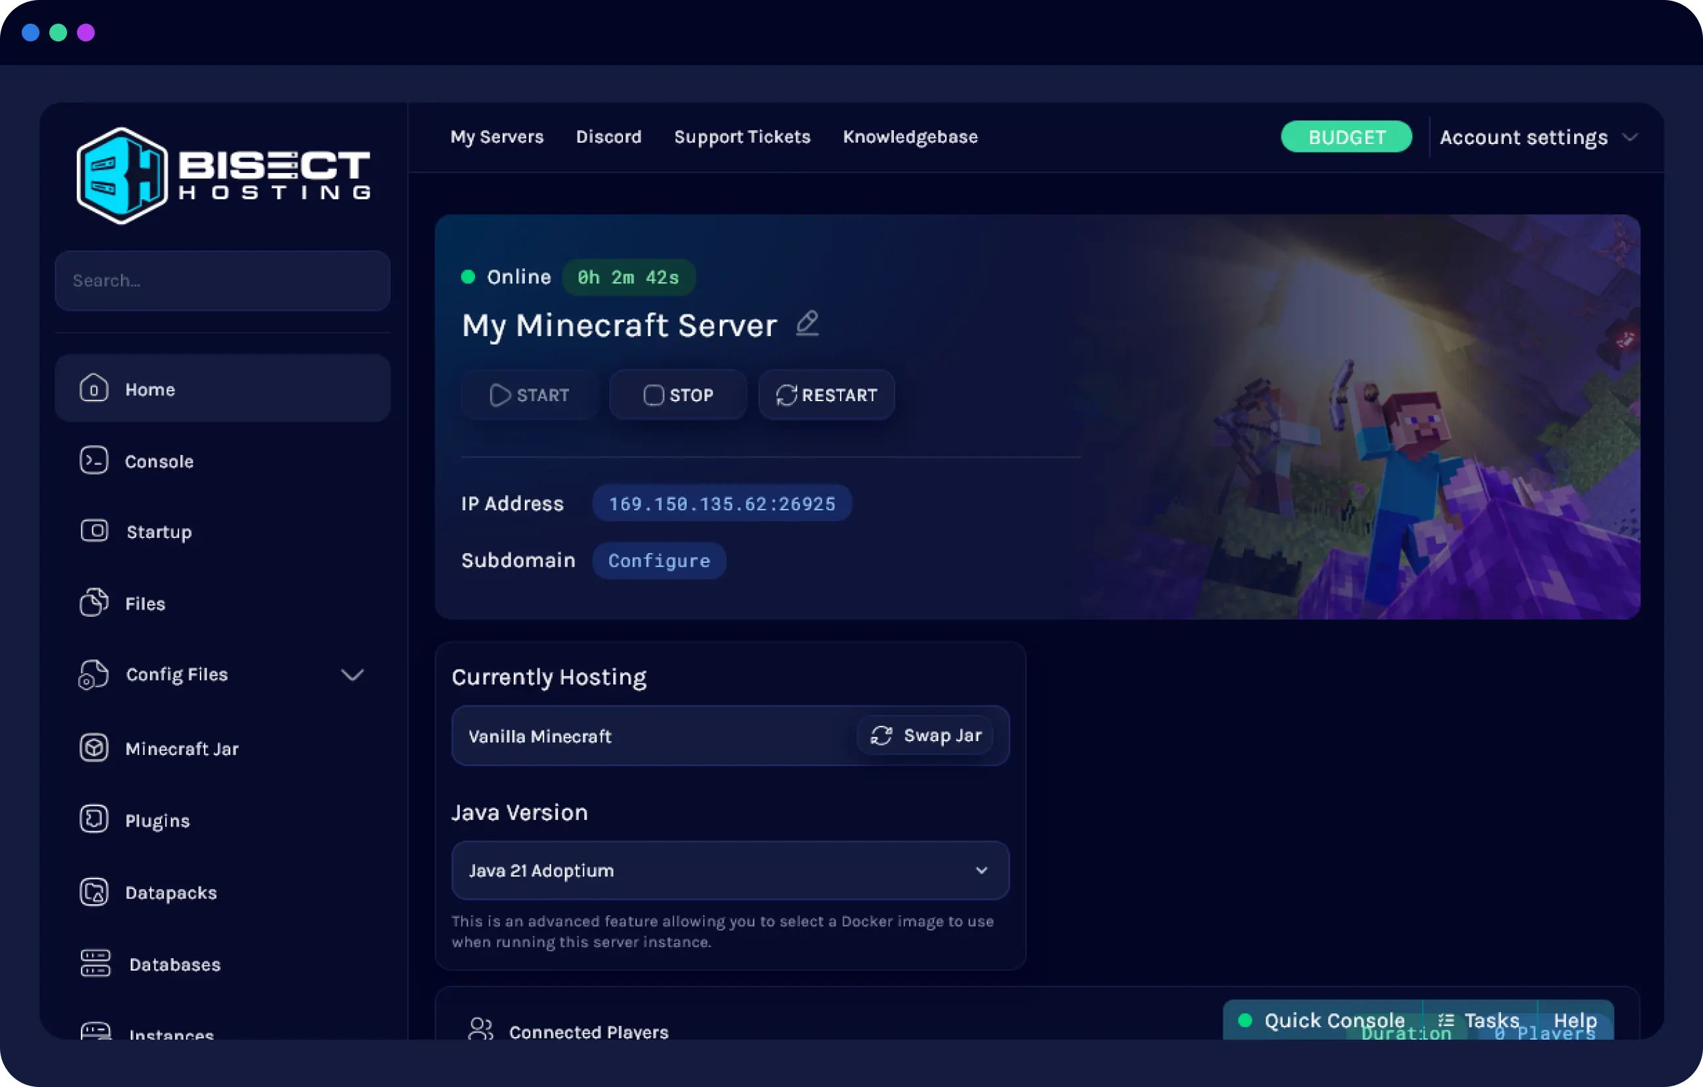
Task: Select the Datapacks icon
Action: point(94,892)
